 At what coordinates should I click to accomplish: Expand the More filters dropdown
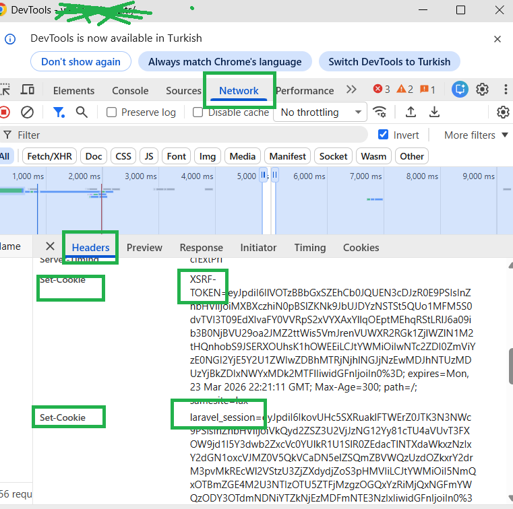476,135
